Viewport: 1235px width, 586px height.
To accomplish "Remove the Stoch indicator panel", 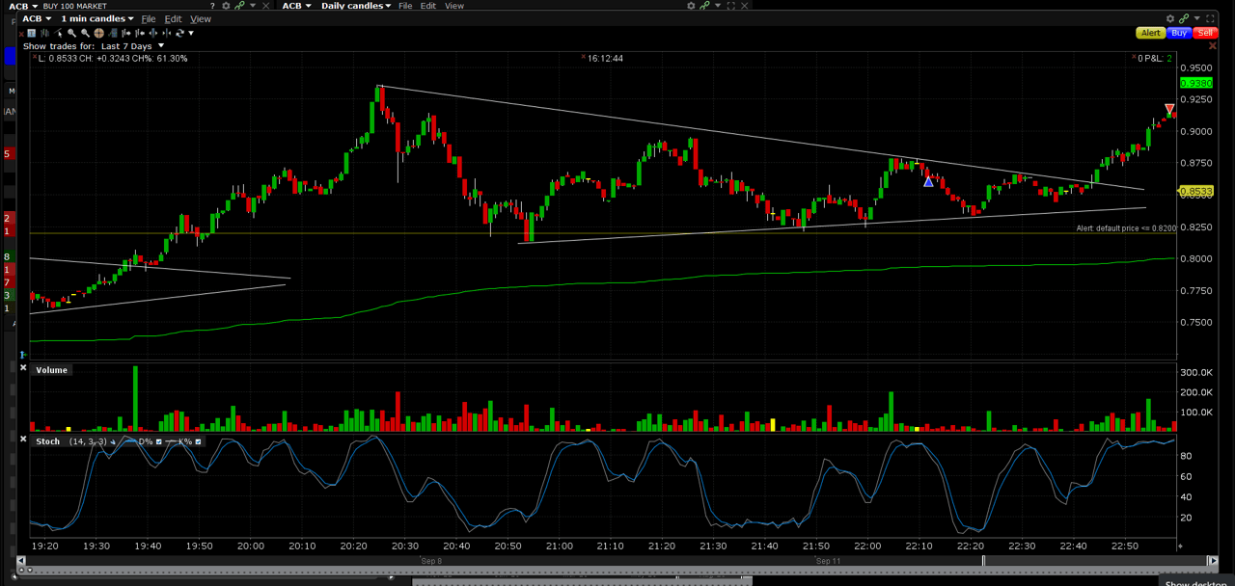I will click(x=23, y=440).
